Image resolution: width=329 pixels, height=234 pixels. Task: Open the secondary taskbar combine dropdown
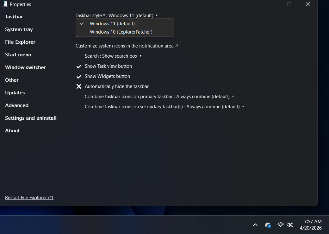tap(243, 106)
